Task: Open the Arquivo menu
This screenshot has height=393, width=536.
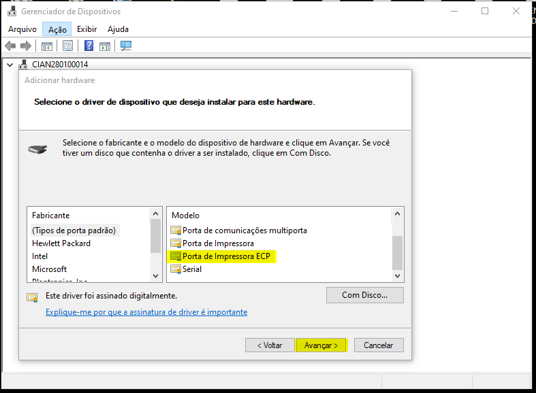Action: click(22, 29)
